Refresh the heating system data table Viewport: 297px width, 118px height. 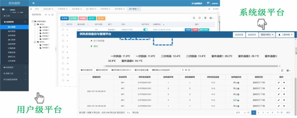(282, 70)
